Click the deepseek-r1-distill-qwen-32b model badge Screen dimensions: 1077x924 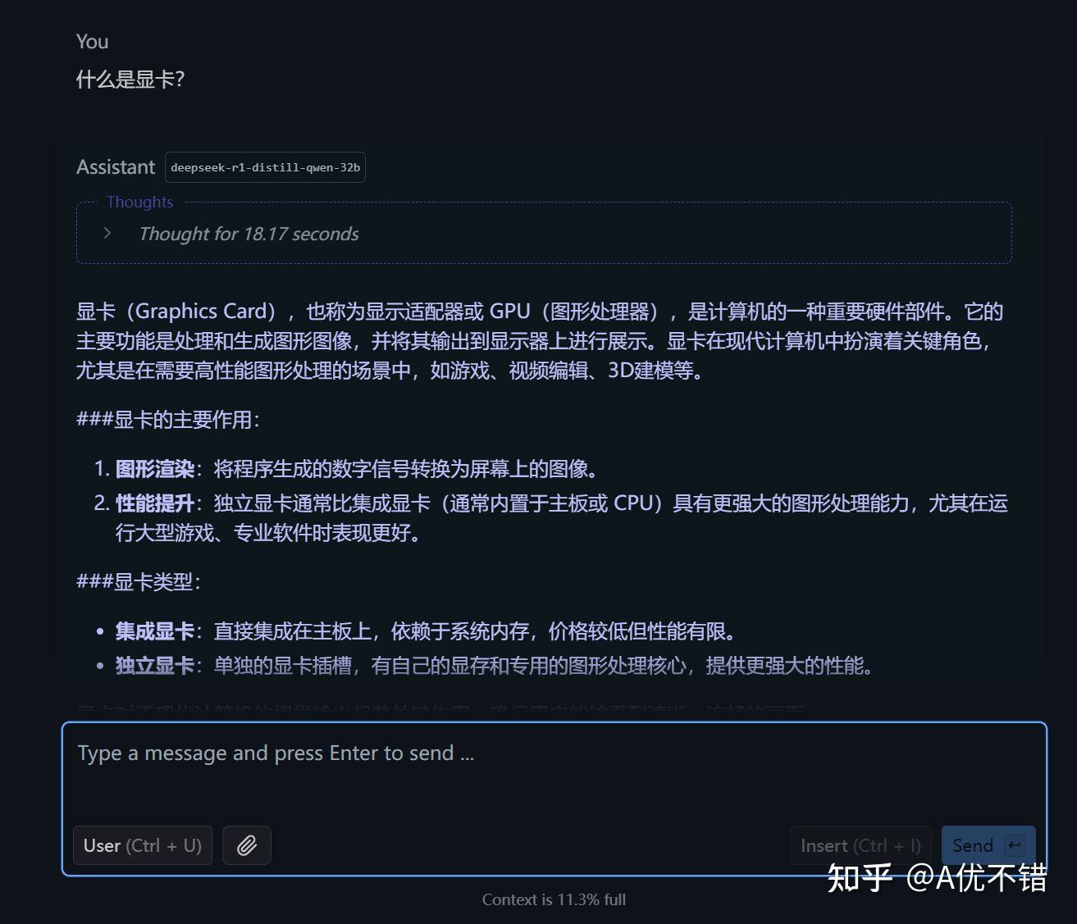click(x=265, y=167)
